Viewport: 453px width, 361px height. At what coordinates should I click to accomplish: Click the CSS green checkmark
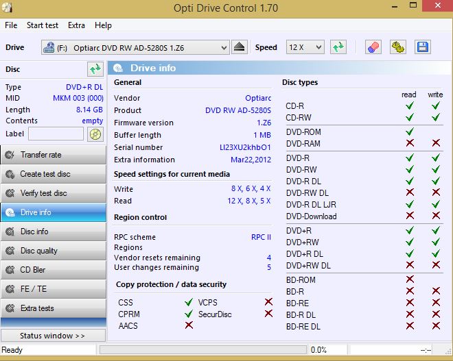point(189,302)
